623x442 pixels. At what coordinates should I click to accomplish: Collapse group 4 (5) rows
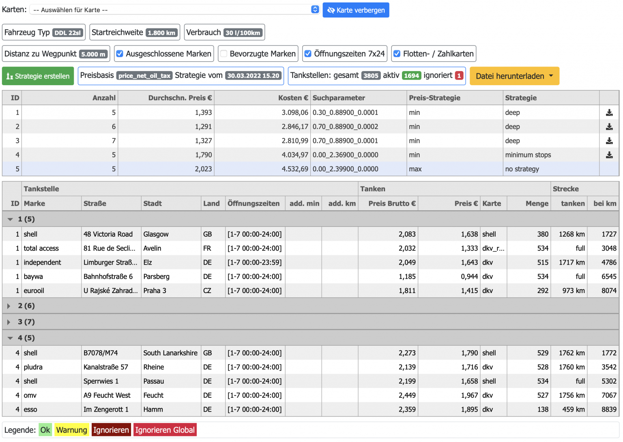pyautogui.click(x=10, y=338)
